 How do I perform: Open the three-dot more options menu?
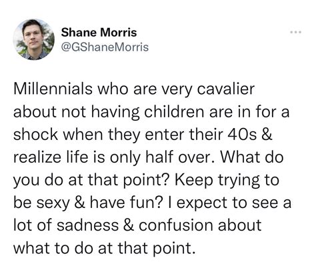click(x=296, y=33)
